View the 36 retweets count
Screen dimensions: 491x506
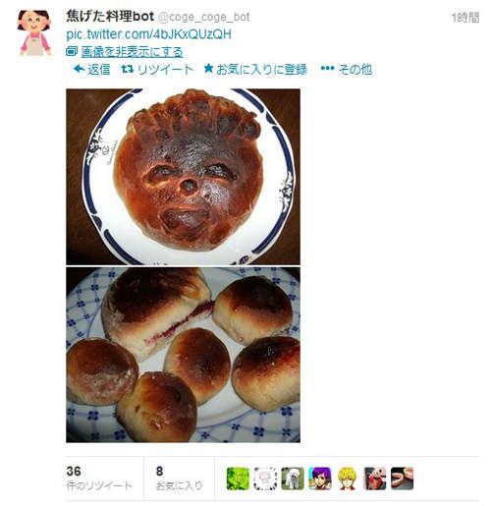pyautogui.click(x=99, y=478)
